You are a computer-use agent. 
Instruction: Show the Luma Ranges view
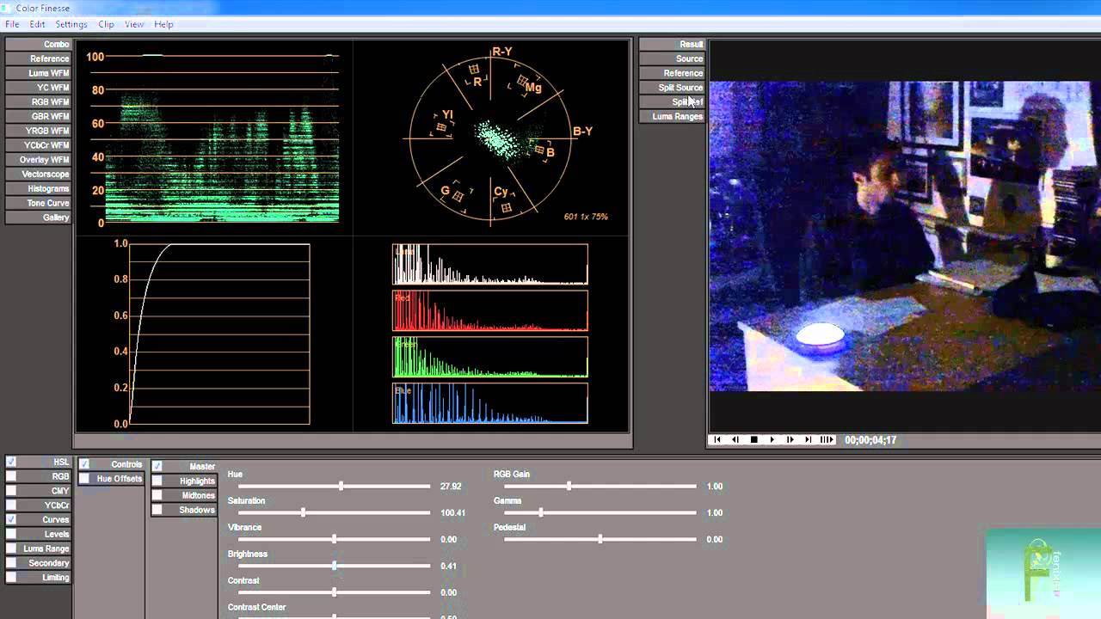coord(672,116)
